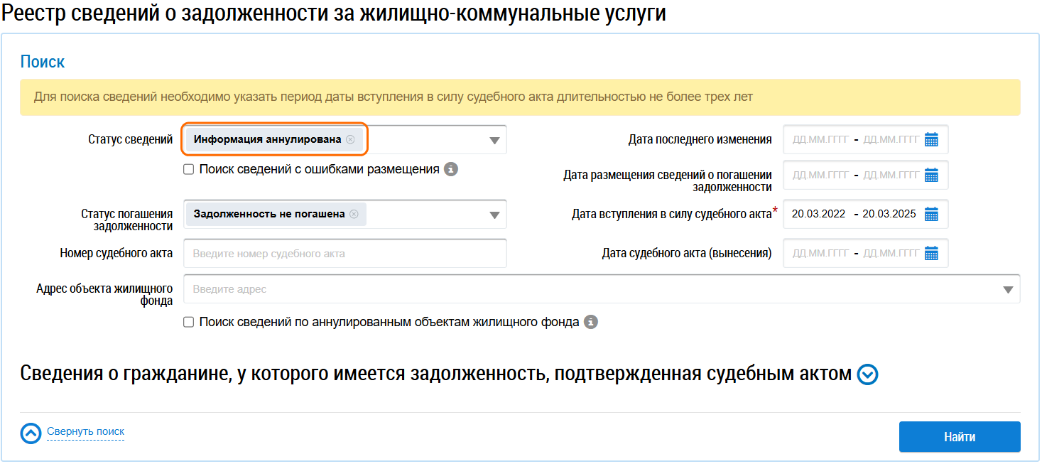Image resolution: width=1042 pixels, height=464 pixels.
Task: Open calendar for court act issue date
Action: click(931, 253)
